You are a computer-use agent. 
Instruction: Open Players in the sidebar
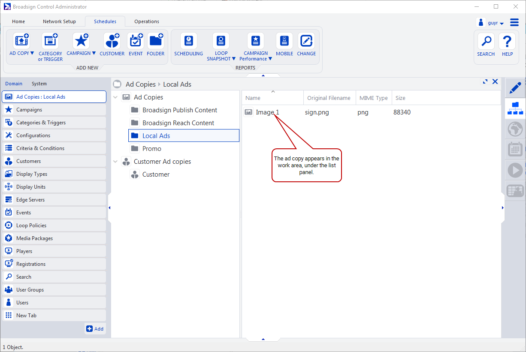(x=54, y=251)
